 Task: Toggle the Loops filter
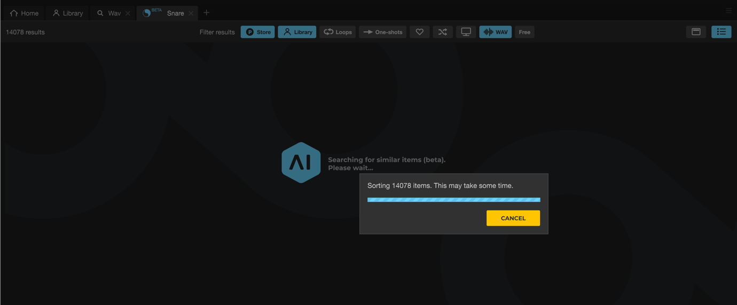[x=338, y=32]
